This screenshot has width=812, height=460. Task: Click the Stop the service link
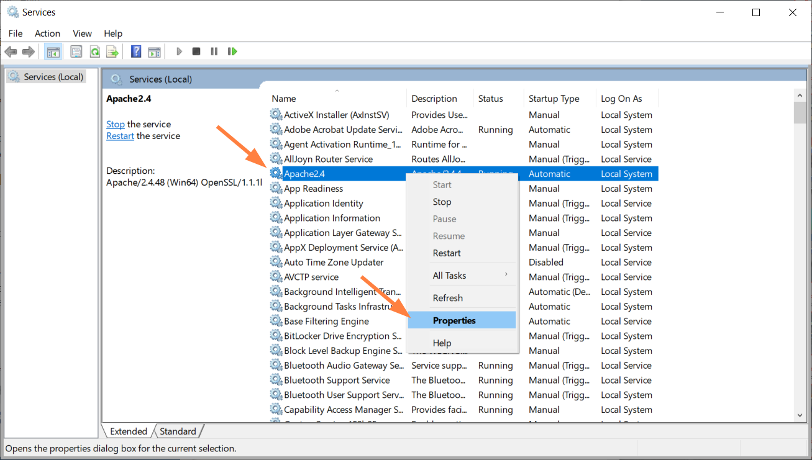point(116,124)
